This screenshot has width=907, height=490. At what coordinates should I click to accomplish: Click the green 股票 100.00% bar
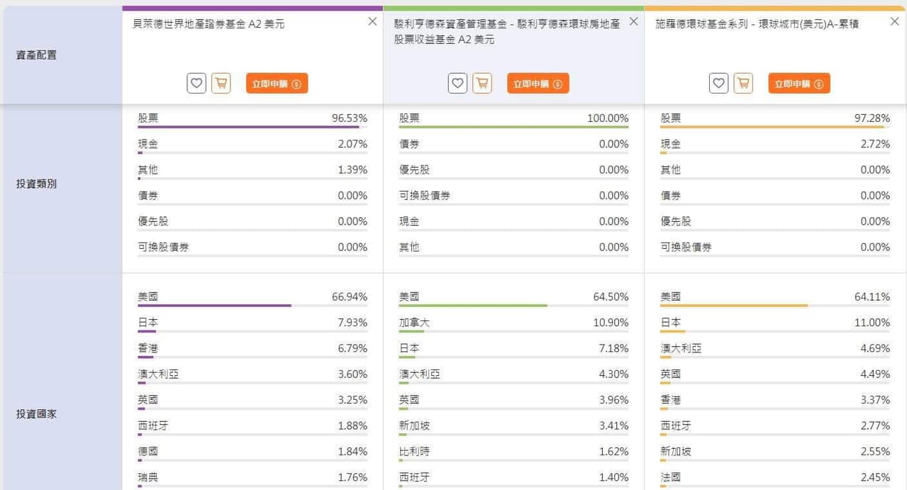point(513,128)
